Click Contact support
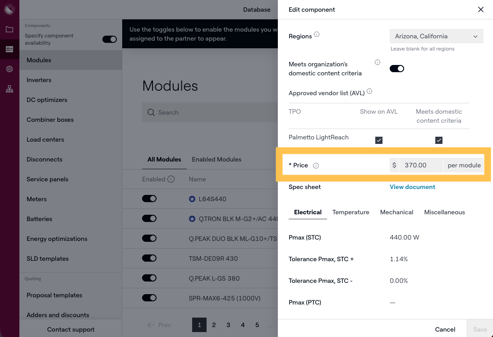The image size is (493, 337). pos(71,329)
